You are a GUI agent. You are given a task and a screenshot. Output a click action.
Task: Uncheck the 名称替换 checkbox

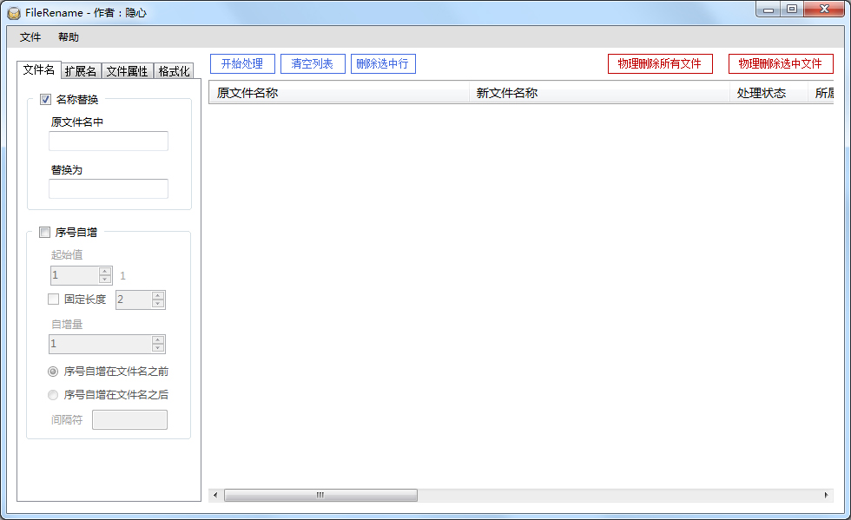pos(45,99)
